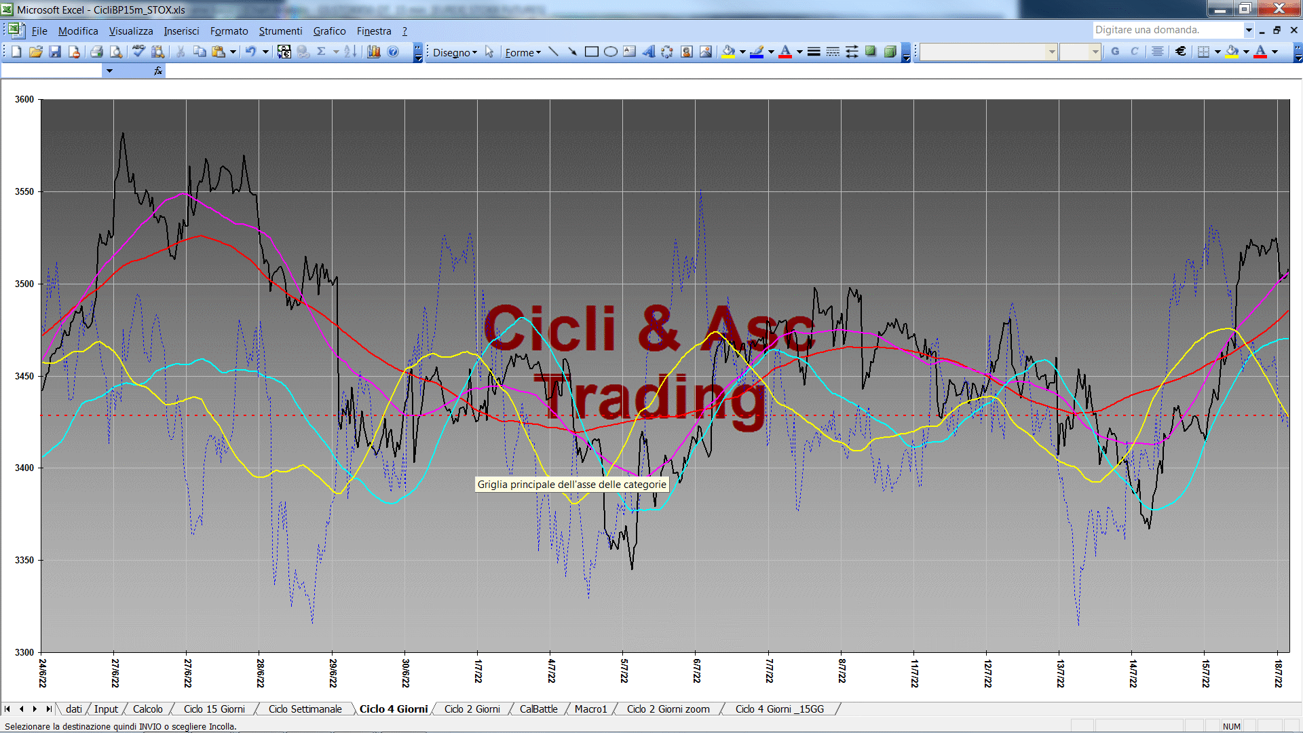Click the Dash Style icon

click(x=833, y=52)
